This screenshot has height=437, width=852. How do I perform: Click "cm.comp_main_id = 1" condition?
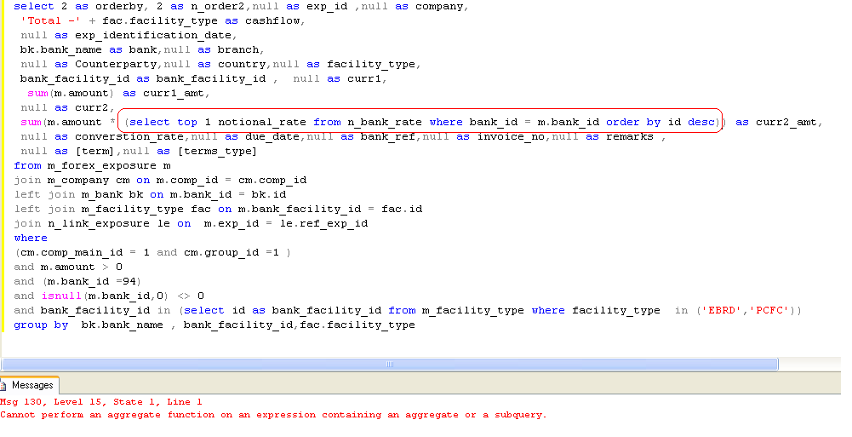coord(85,253)
